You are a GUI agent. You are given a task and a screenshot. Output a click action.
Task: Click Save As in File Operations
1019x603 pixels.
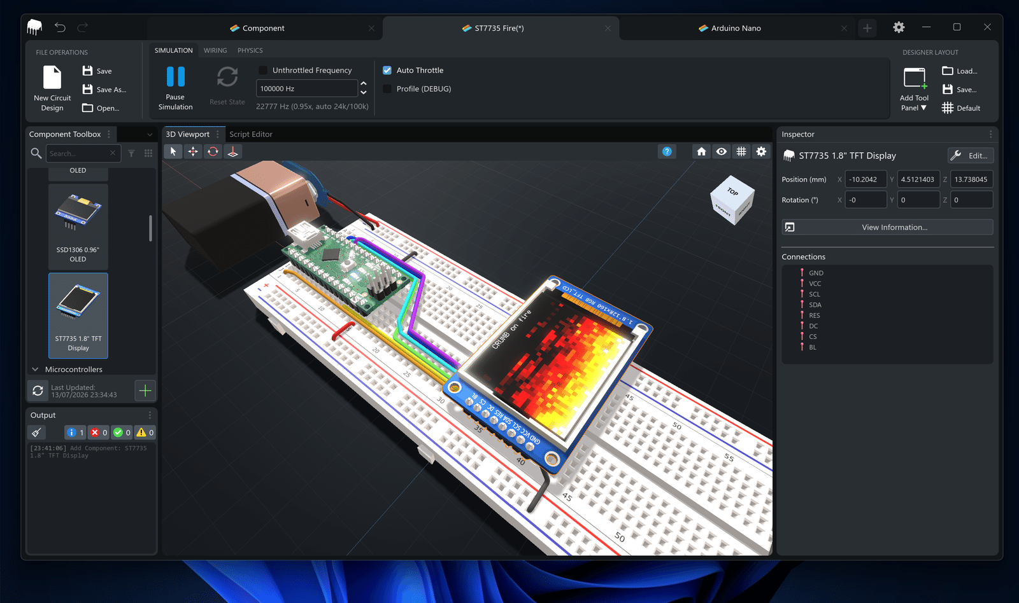point(104,90)
